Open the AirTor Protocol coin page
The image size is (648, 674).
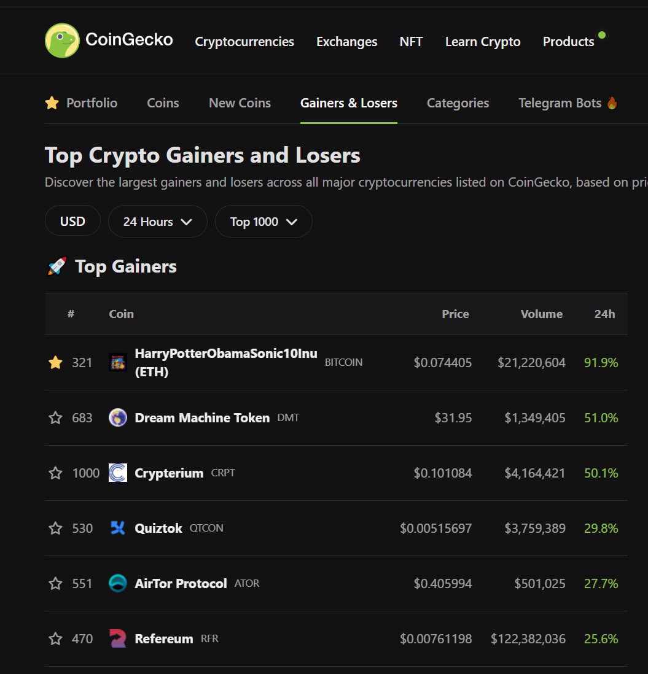tap(181, 583)
